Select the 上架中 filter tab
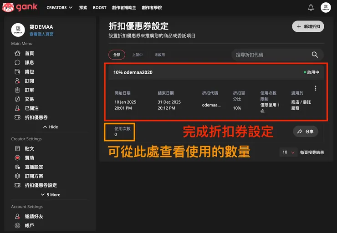The width and height of the screenshot is (337, 233). coord(138,55)
